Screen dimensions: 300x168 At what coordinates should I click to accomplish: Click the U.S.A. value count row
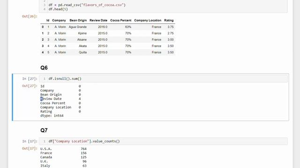(x=63, y=149)
